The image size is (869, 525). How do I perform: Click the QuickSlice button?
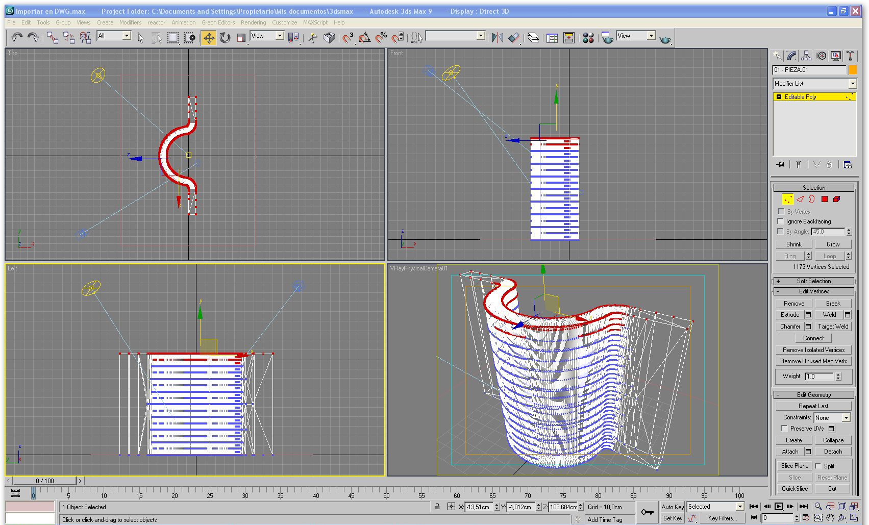click(794, 489)
